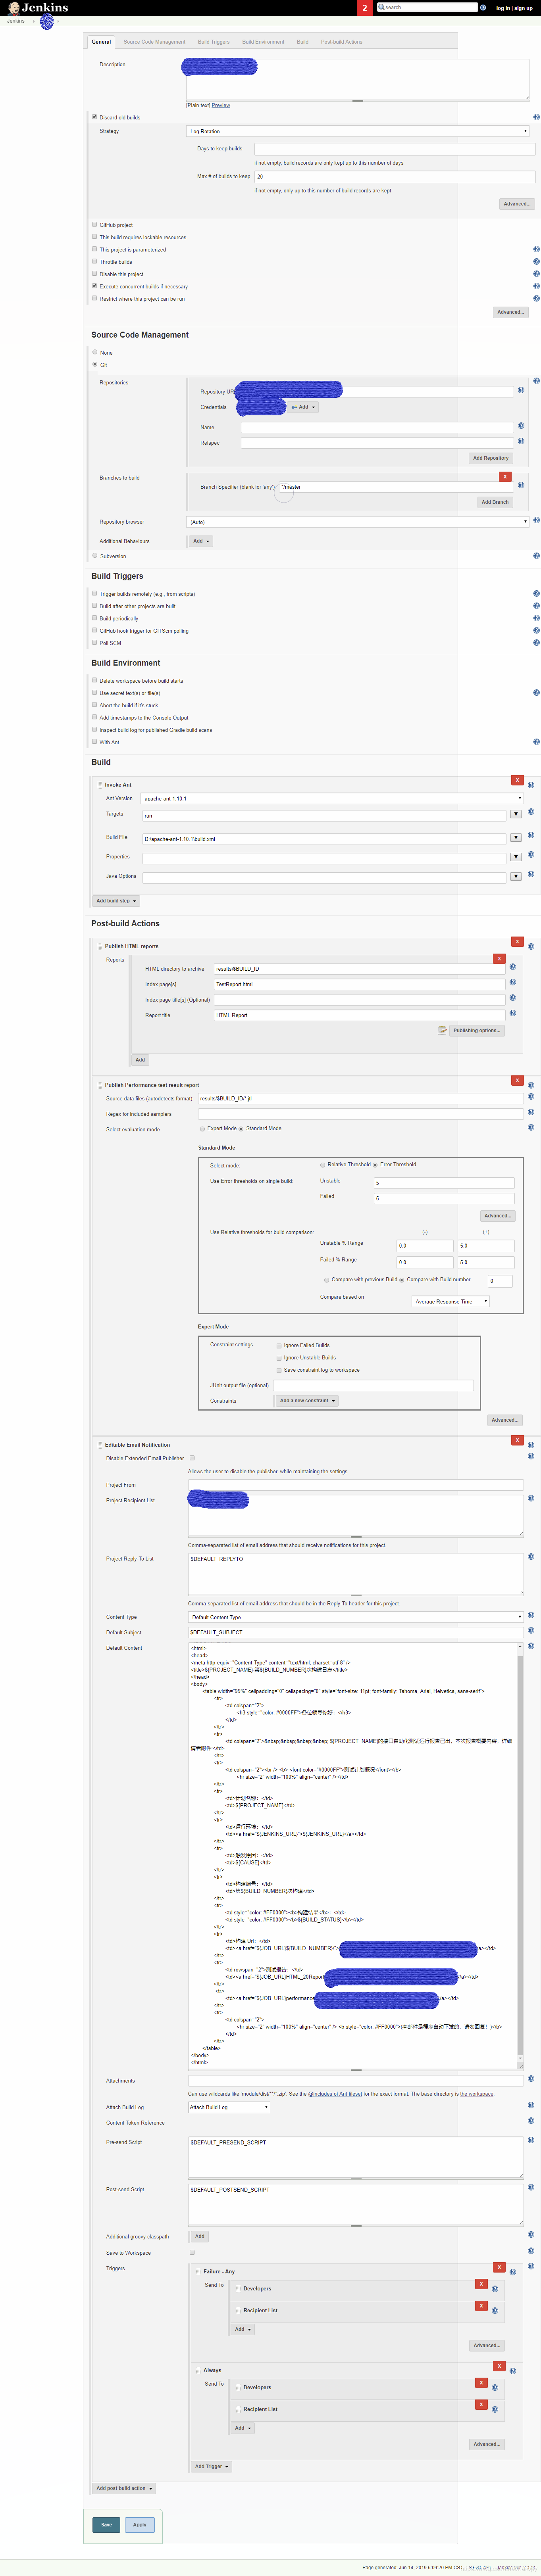Open help for This project is parameterized
This screenshot has width=541, height=2576.
tap(536, 250)
